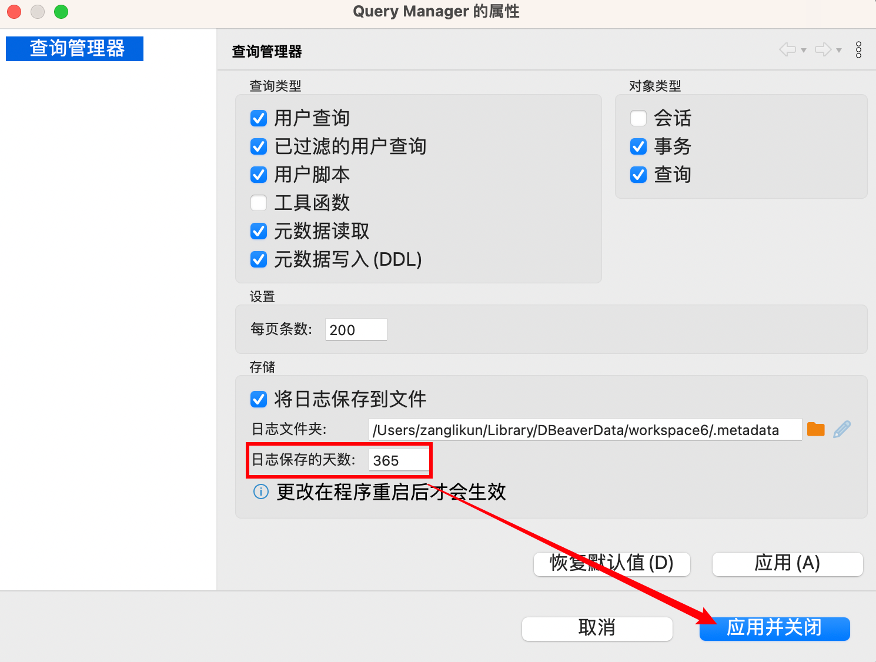876x662 pixels.
Task: Open the three-dot vertical options menu
Action: coord(858,50)
